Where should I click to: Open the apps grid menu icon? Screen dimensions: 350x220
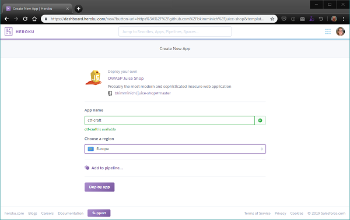click(x=328, y=31)
